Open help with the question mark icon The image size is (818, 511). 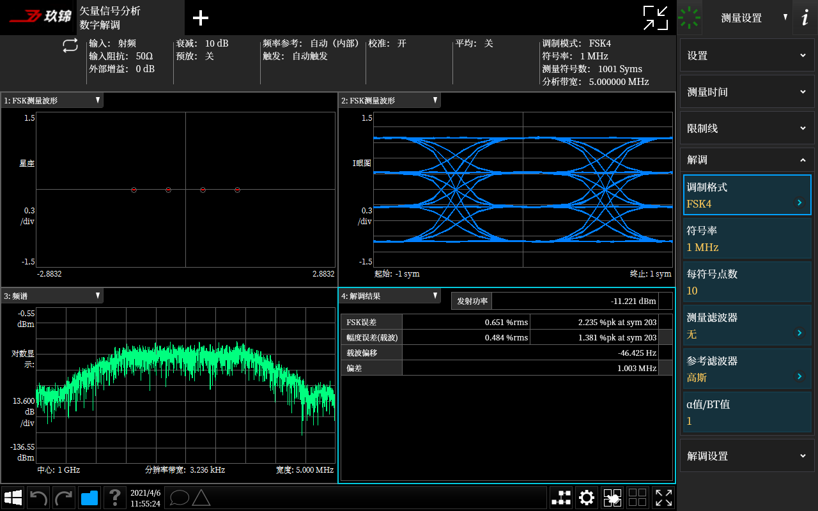(115, 498)
